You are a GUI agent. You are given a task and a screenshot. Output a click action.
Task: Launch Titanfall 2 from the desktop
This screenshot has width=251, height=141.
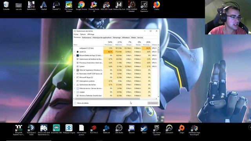(56, 6)
